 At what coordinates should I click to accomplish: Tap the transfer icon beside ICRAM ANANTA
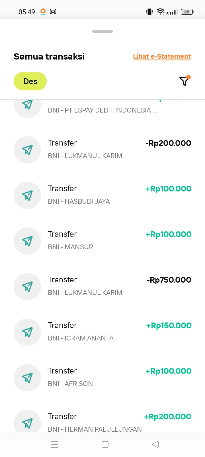click(x=27, y=332)
